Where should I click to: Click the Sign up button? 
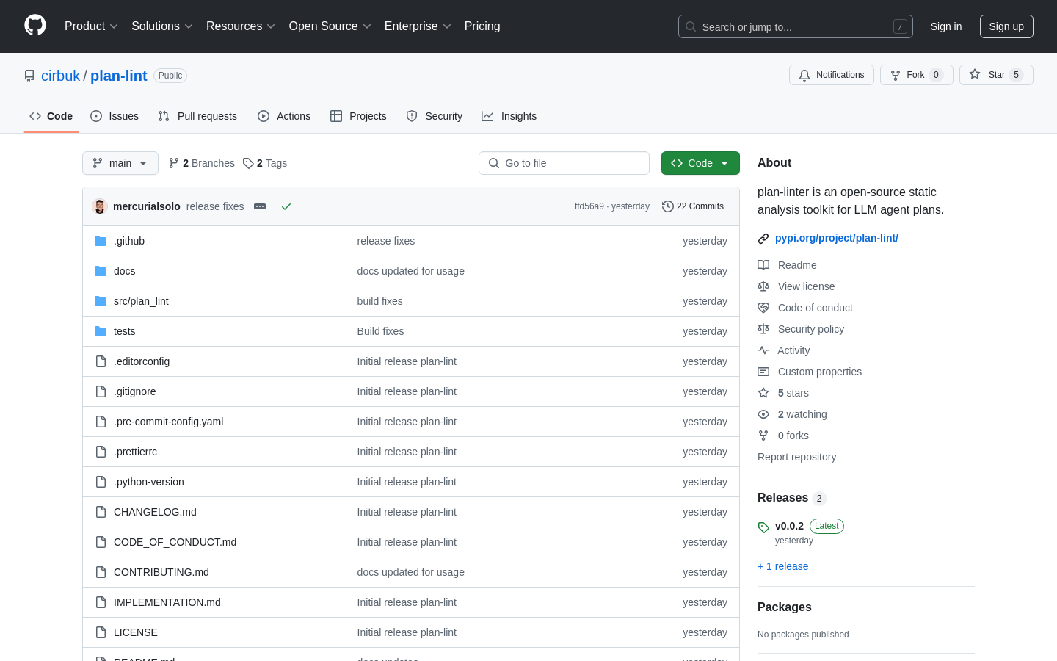[1006, 26]
